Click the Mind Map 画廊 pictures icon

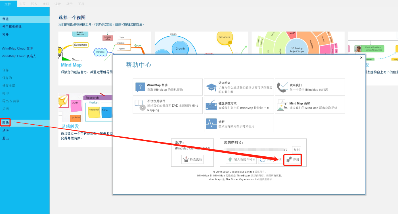(x=282, y=105)
